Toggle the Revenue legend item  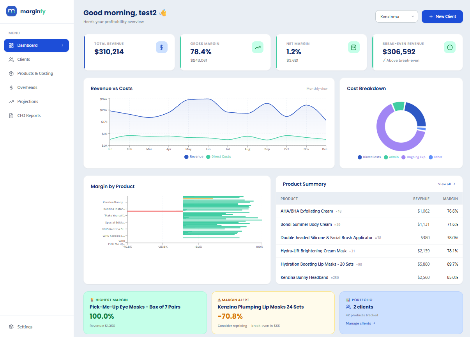(194, 156)
